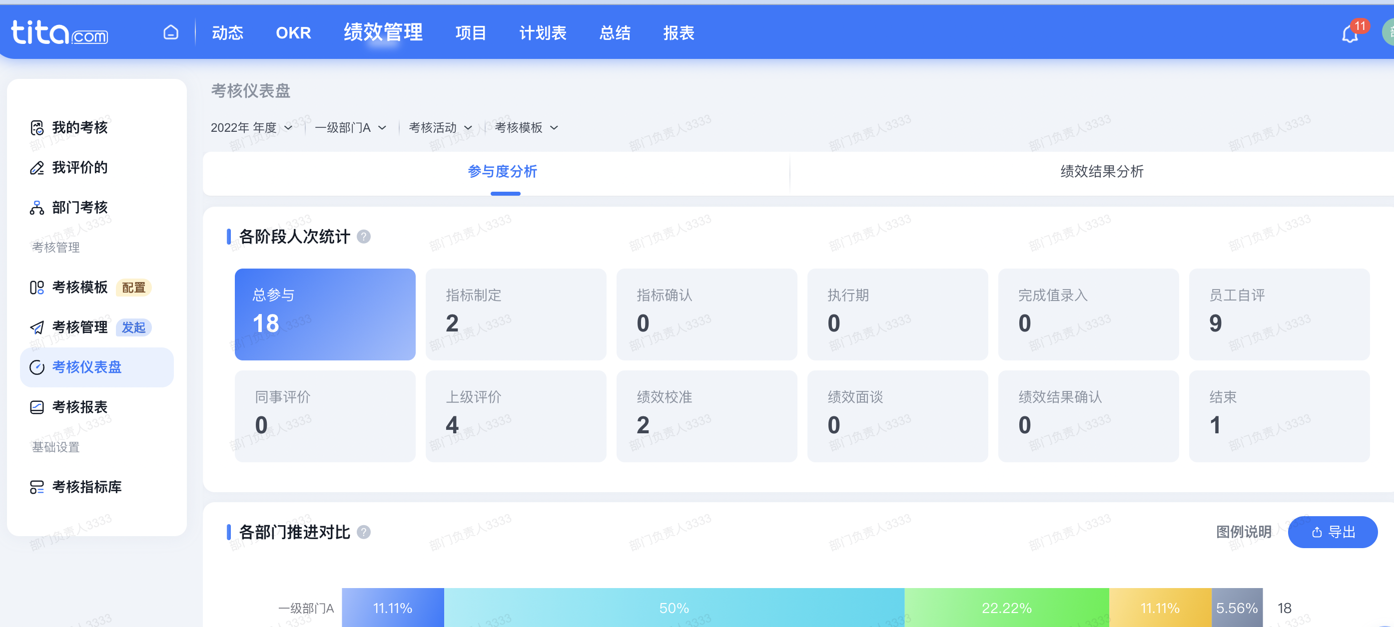Click the 考核管理 paper plane icon
Image resolution: width=1394 pixels, height=627 pixels.
coord(37,327)
